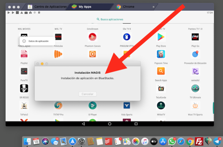Open FileZilla from the Dock
223x147 pixels.
[x=199, y=141]
